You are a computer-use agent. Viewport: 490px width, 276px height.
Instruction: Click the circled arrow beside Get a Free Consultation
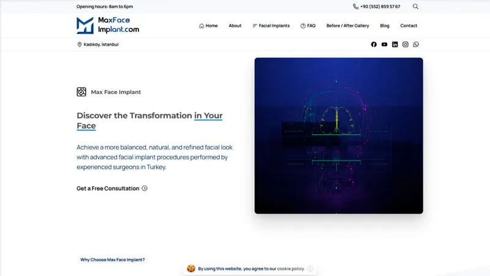coord(145,189)
